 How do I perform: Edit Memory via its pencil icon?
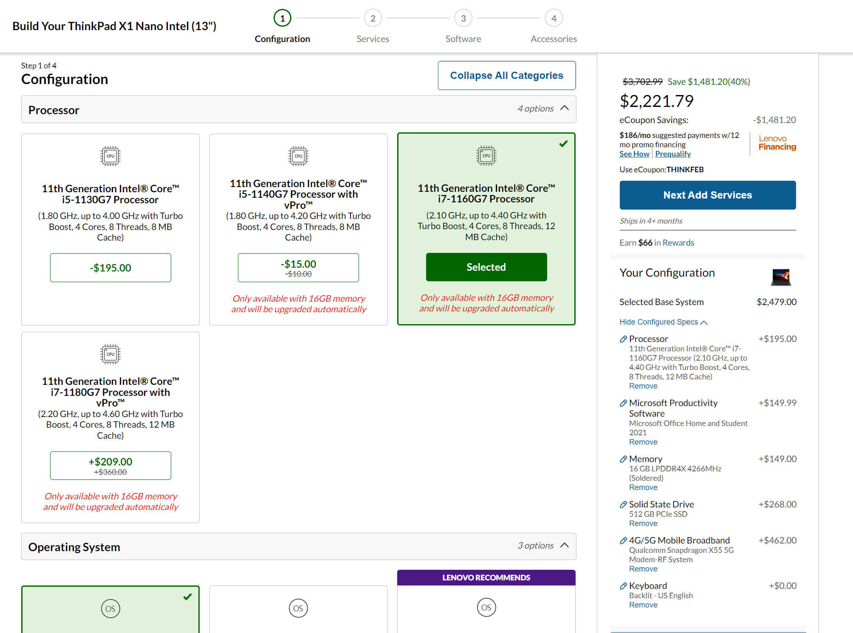623,459
